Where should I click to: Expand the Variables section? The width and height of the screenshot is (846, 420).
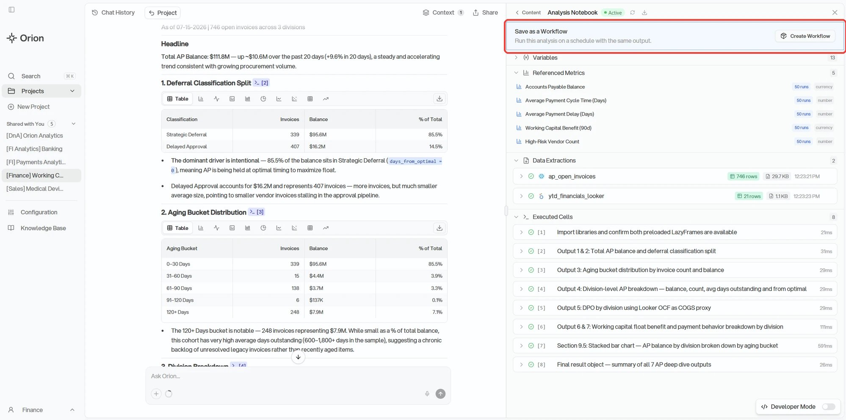(516, 58)
